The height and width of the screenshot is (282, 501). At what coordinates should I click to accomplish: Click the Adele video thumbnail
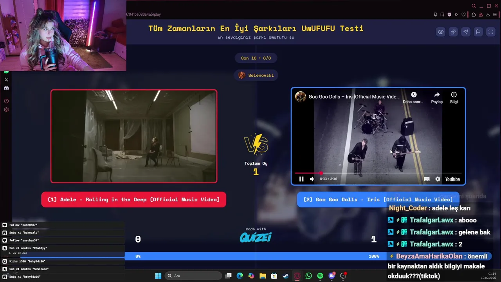point(134,136)
